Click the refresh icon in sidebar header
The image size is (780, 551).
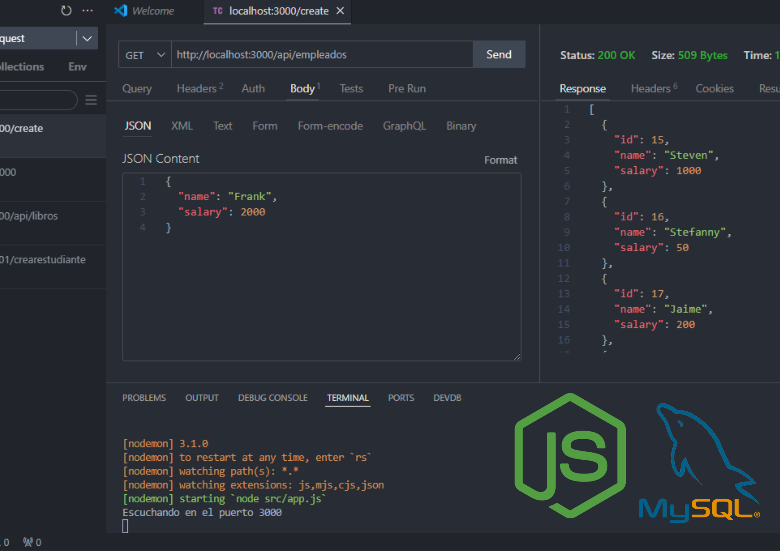pos(66,11)
